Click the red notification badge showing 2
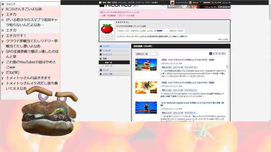The width and height of the screenshot is (271, 152). 190,3
